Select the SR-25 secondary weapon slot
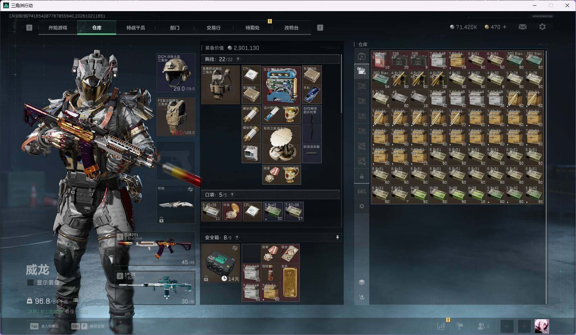Image resolution: width=576 pixels, height=335 pixels. (x=155, y=288)
